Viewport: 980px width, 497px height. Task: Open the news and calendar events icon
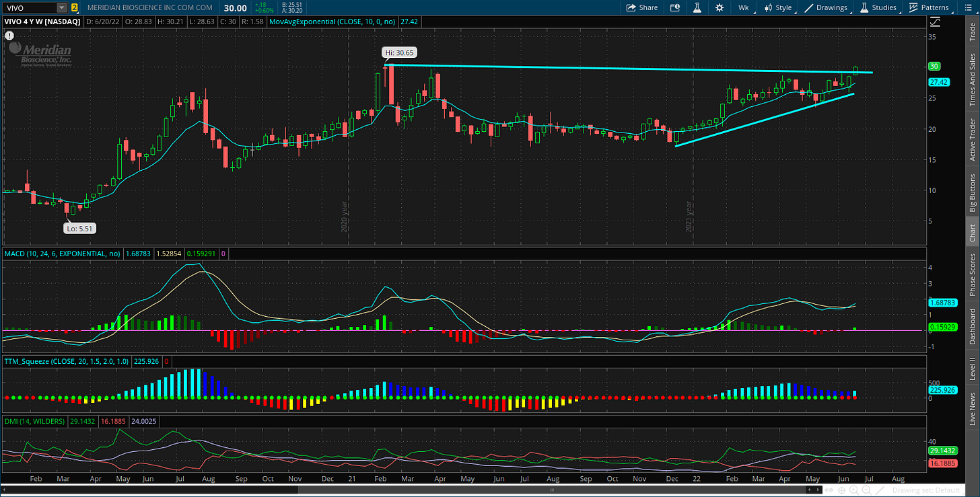pos(675,7)
